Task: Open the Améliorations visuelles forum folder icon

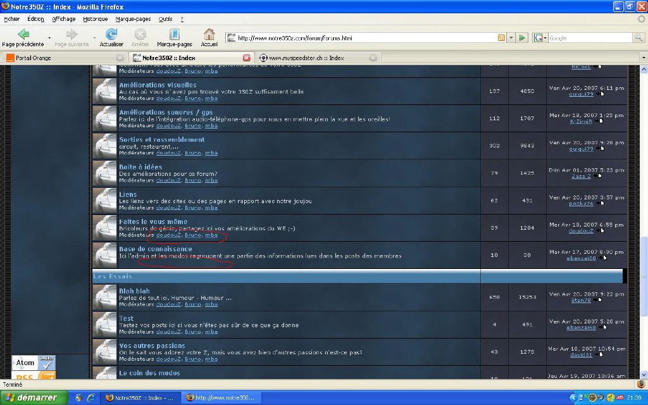Action: (105, 91)
